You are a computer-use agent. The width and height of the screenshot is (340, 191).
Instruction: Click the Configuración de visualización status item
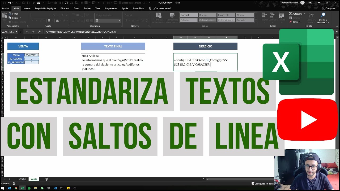pyautogui.click(x=263, y=184)
